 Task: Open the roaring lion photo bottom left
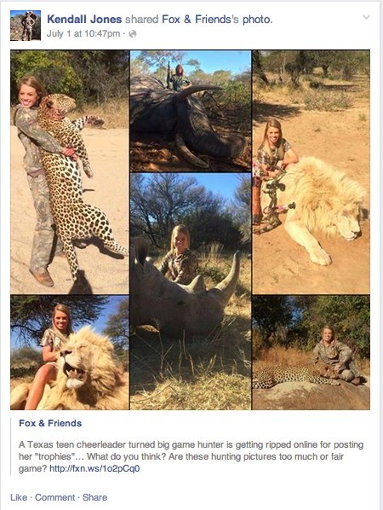pyautogui.click(x=70, y=352)
